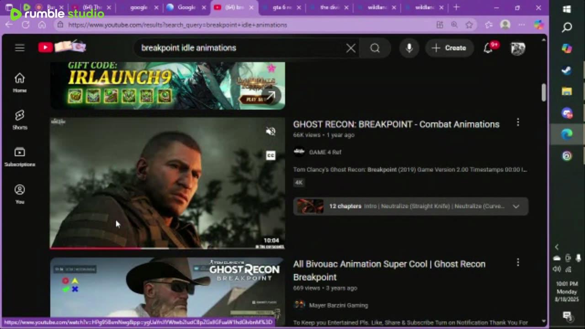
Task: Open File Explorer from the taskbar
Action: tap(567, 91)
